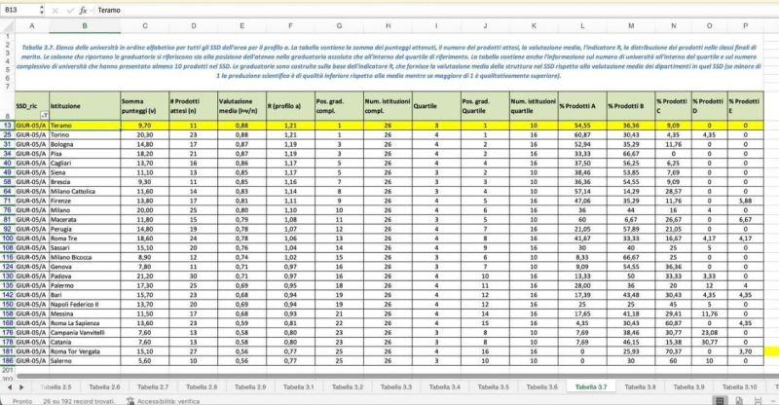
Task: Switch to Normal view icon in status bar
Action: coord(720,400)
